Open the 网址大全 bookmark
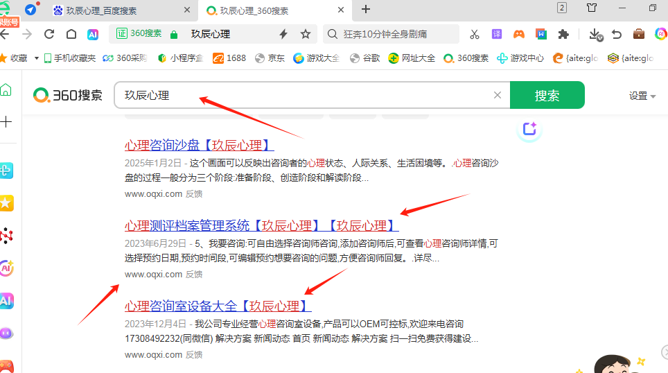The image size is (668, 373). pos(412,58)
